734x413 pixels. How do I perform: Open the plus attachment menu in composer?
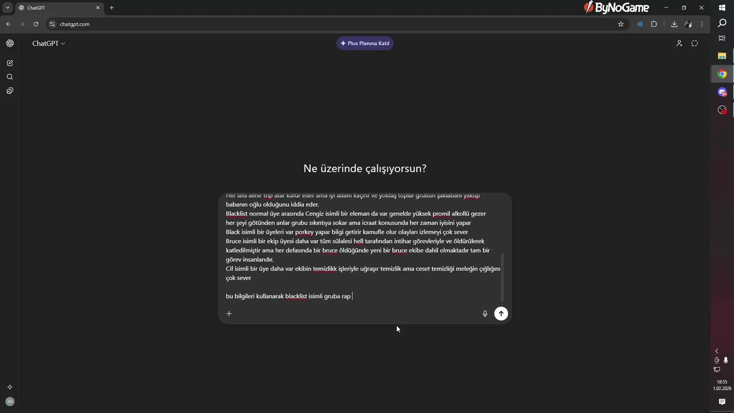click(x=229, y=313)
